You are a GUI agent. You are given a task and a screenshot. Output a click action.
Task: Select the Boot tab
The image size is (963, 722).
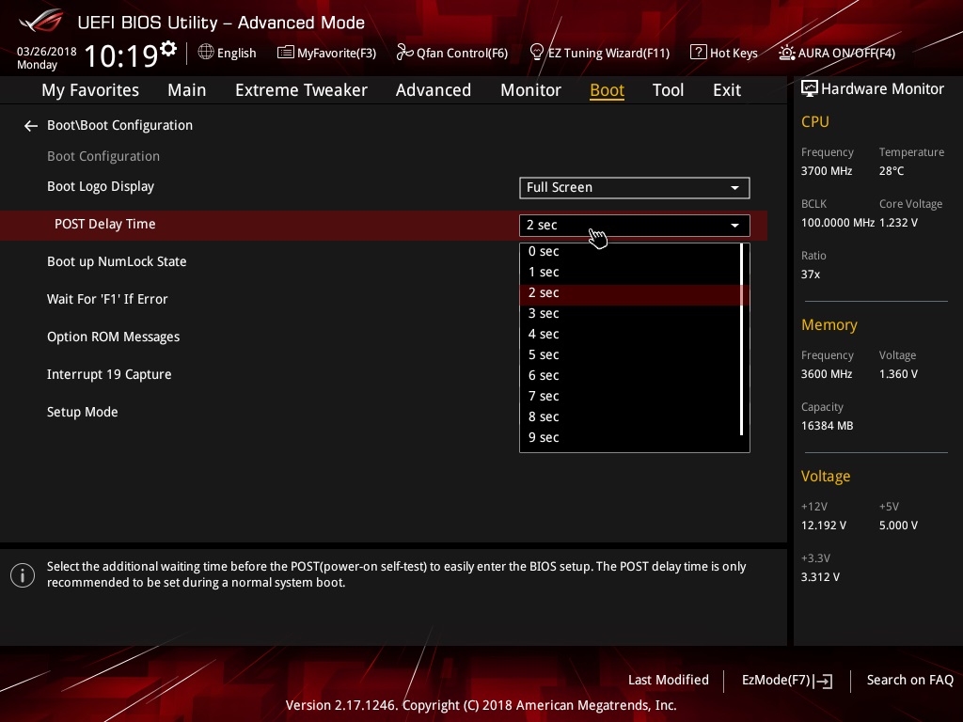tap(607, 90)
